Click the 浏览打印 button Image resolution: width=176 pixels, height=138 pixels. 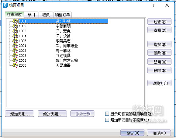159,83
